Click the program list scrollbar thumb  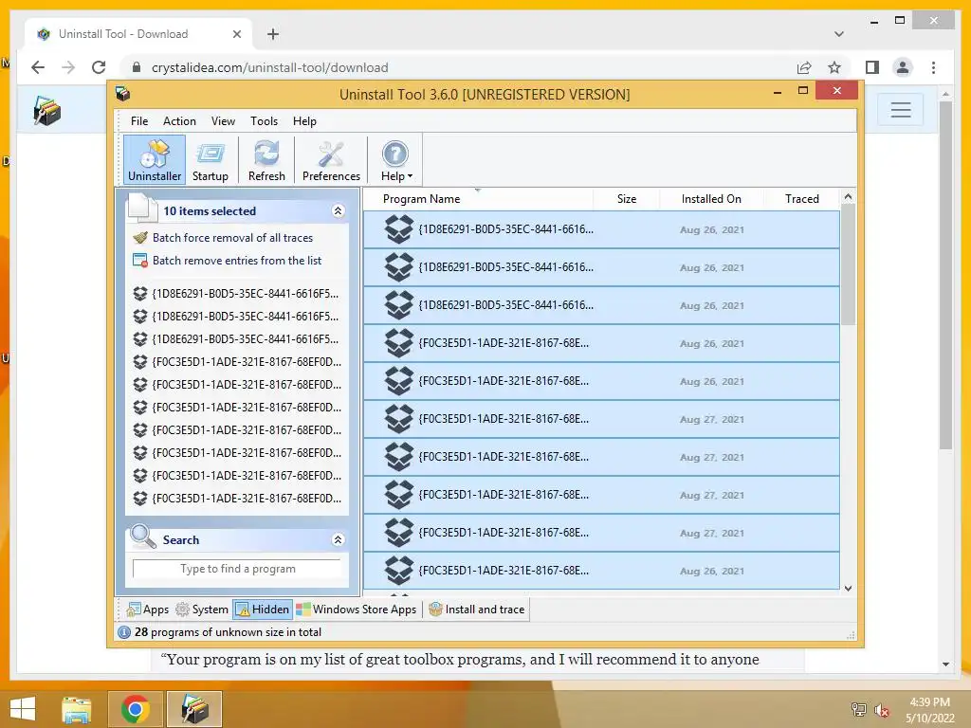[x=849, y=265]
